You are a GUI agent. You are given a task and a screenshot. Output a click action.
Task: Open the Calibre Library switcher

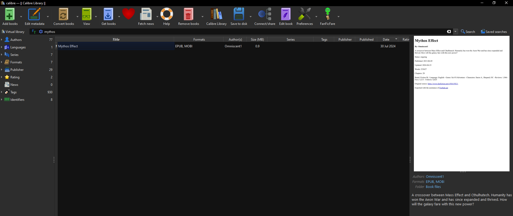[216, 14]
